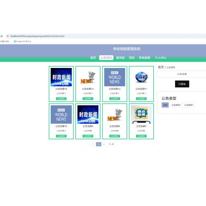Select the 公告资讯 navigation tab
Viewport: 206px width, 206px height.
106,58
